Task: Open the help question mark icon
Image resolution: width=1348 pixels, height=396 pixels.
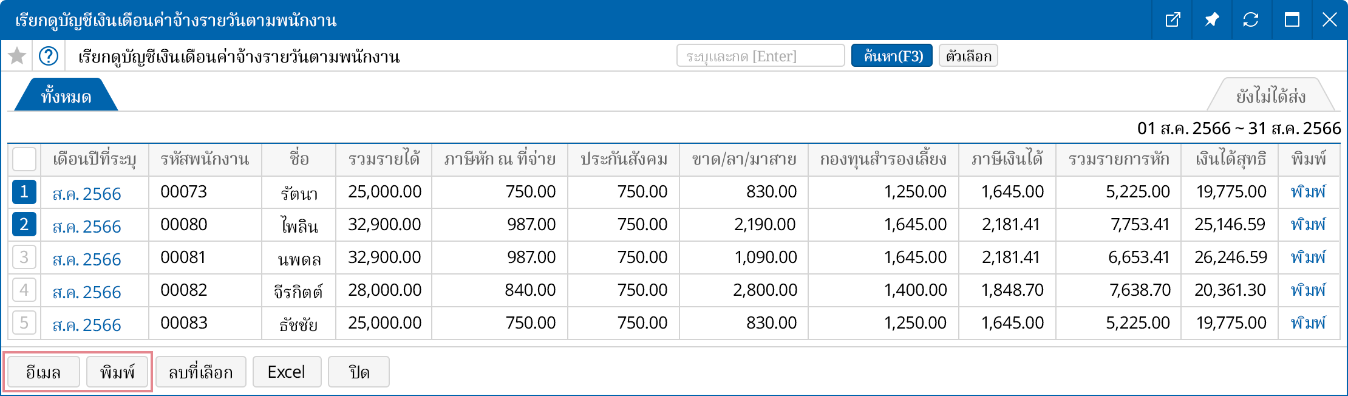Action: [49, 56]
